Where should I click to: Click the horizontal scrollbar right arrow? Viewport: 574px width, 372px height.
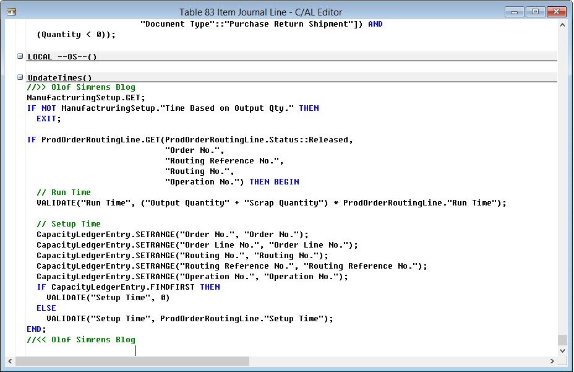[552, 361]
